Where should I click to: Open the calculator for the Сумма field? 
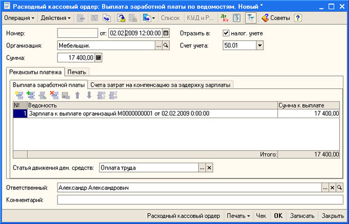pos(98,58)
